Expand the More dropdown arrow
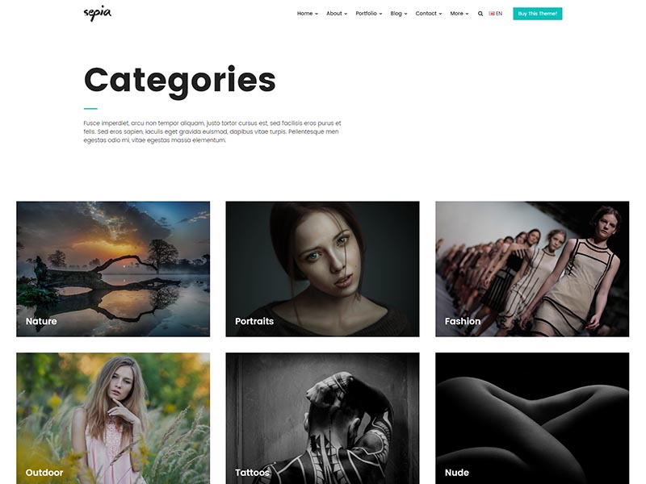 467,14
